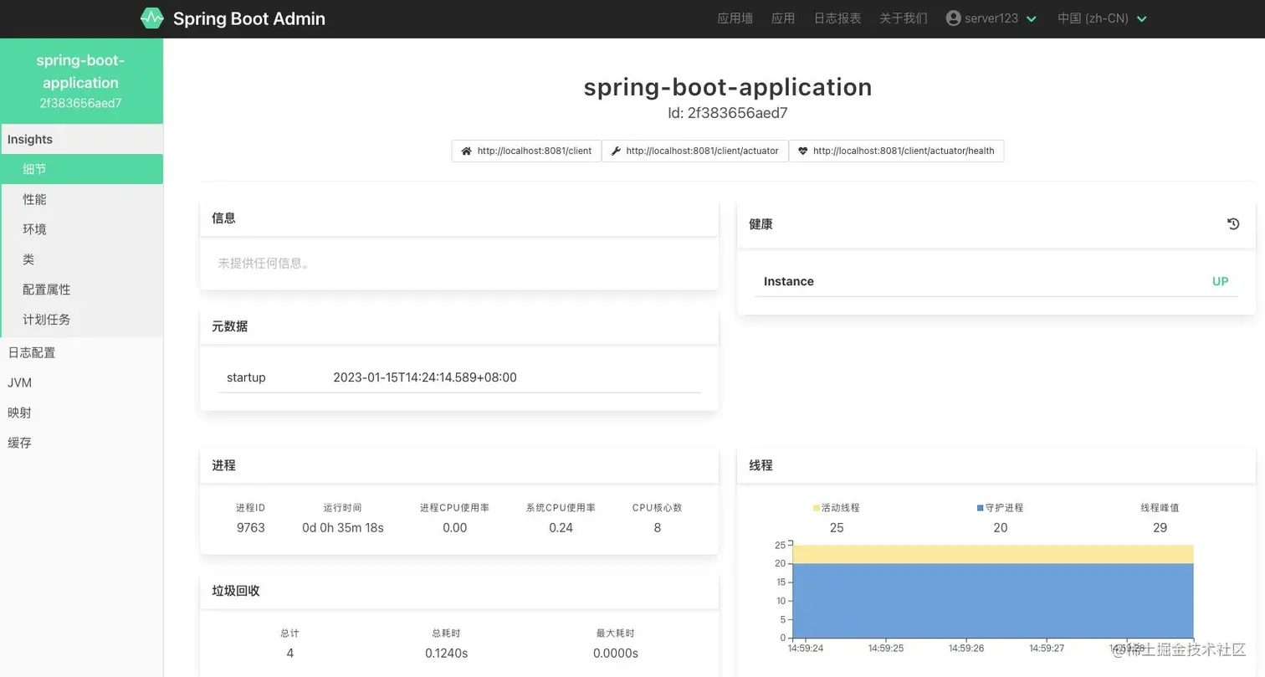Click the blue 守护进程 legend swatch
Image resolution: width=1265 pixels, height=677 pixels.
[981, 508]
